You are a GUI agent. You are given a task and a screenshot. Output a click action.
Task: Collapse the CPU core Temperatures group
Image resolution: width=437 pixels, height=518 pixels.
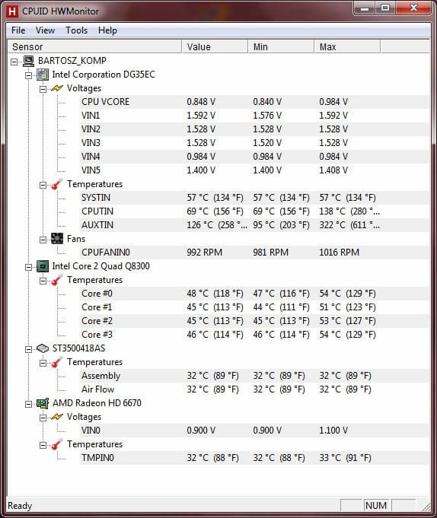43,281
